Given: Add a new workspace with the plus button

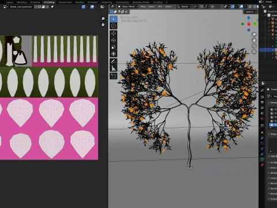Looking at the screenshot, I should tap(167, 2).
